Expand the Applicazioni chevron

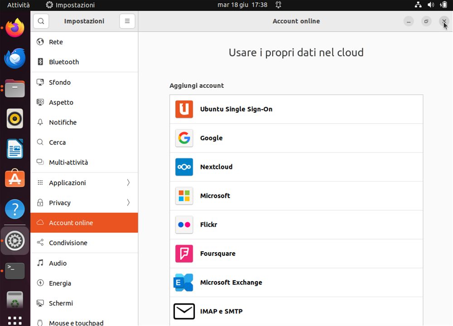[128, 182]
